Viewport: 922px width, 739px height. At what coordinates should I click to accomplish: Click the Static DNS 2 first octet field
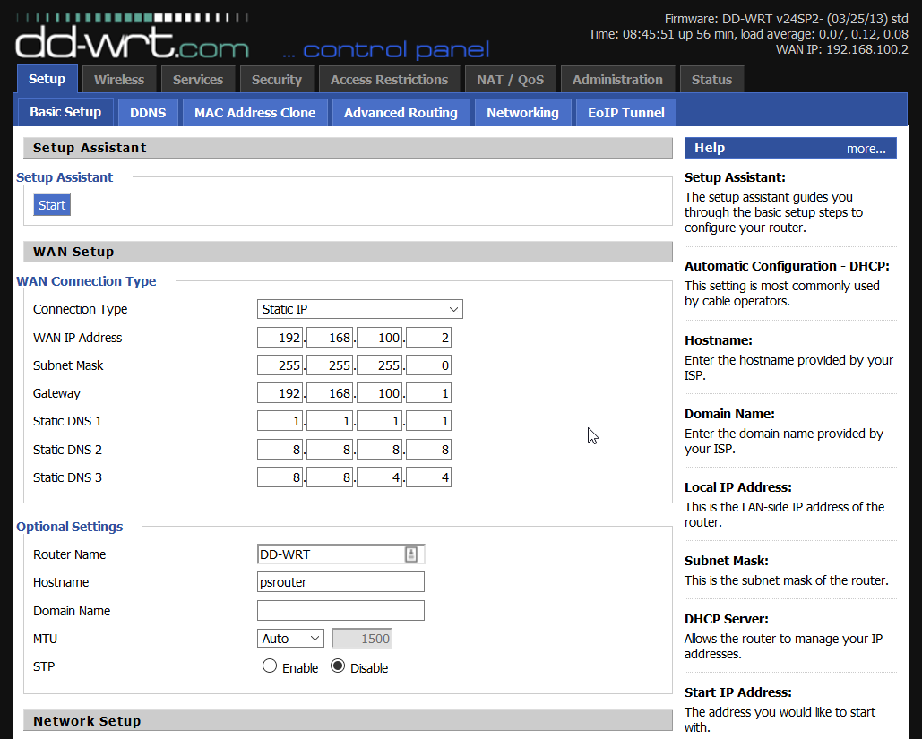280,449
